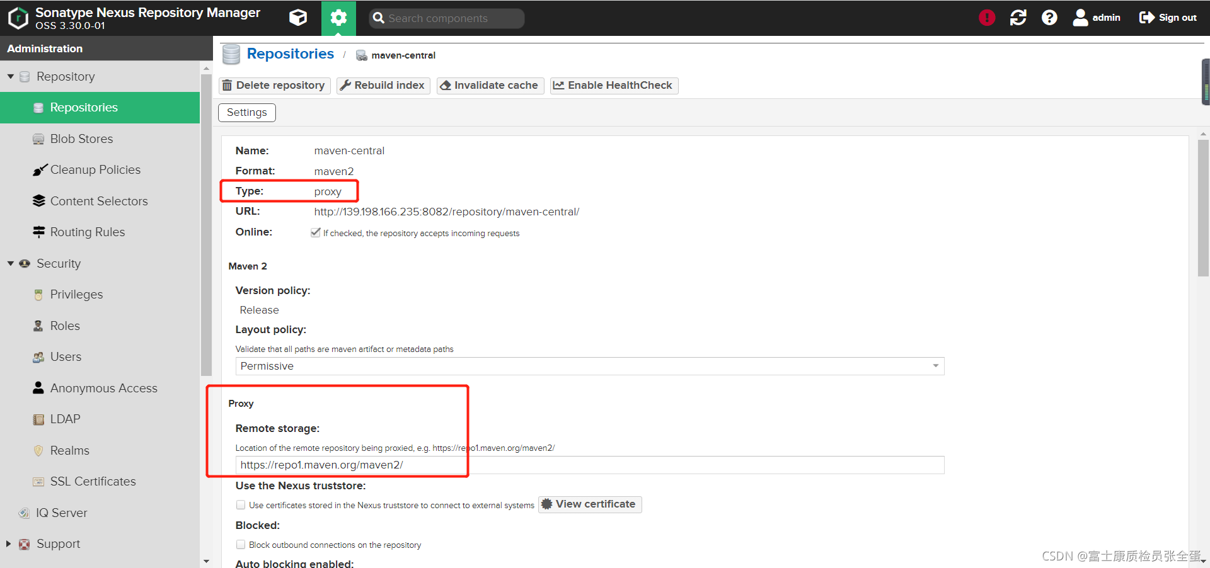Click the Support lifebuoy icon
This screenshot has height=568, width=1210.
point(24,544)
